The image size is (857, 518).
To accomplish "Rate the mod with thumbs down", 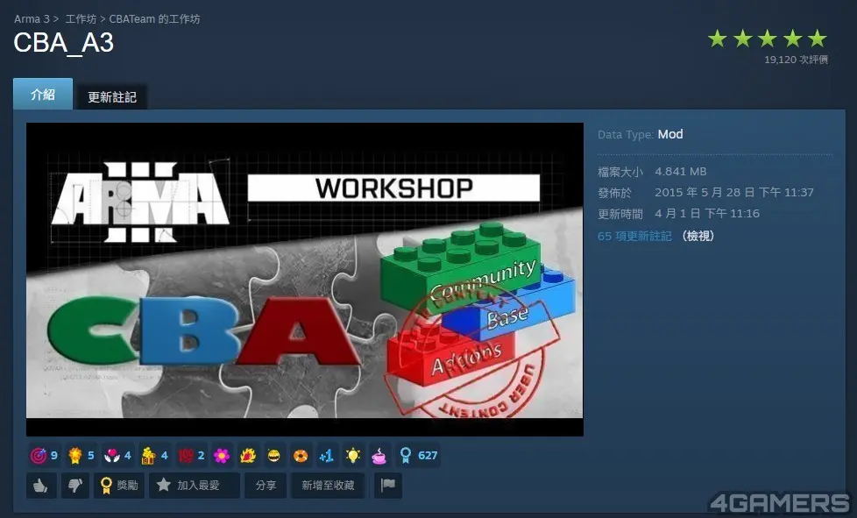I will pos(75,486).
